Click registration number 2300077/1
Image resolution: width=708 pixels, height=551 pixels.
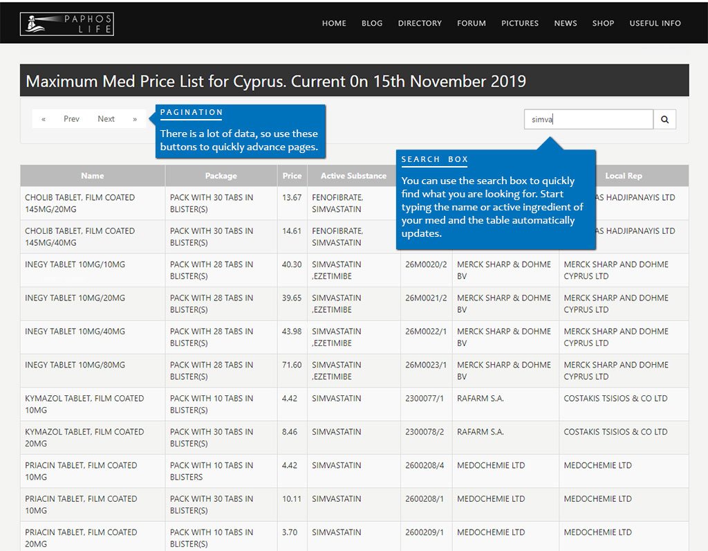425,398
